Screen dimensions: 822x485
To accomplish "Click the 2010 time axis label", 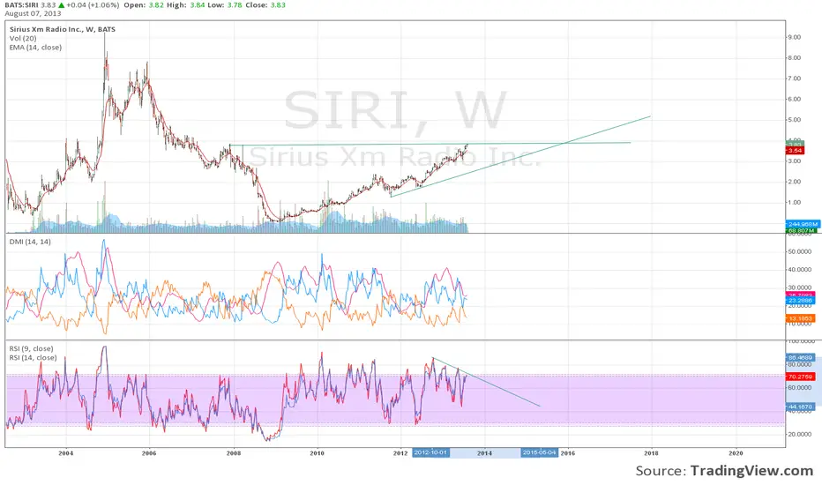I will tap(317, 453).
